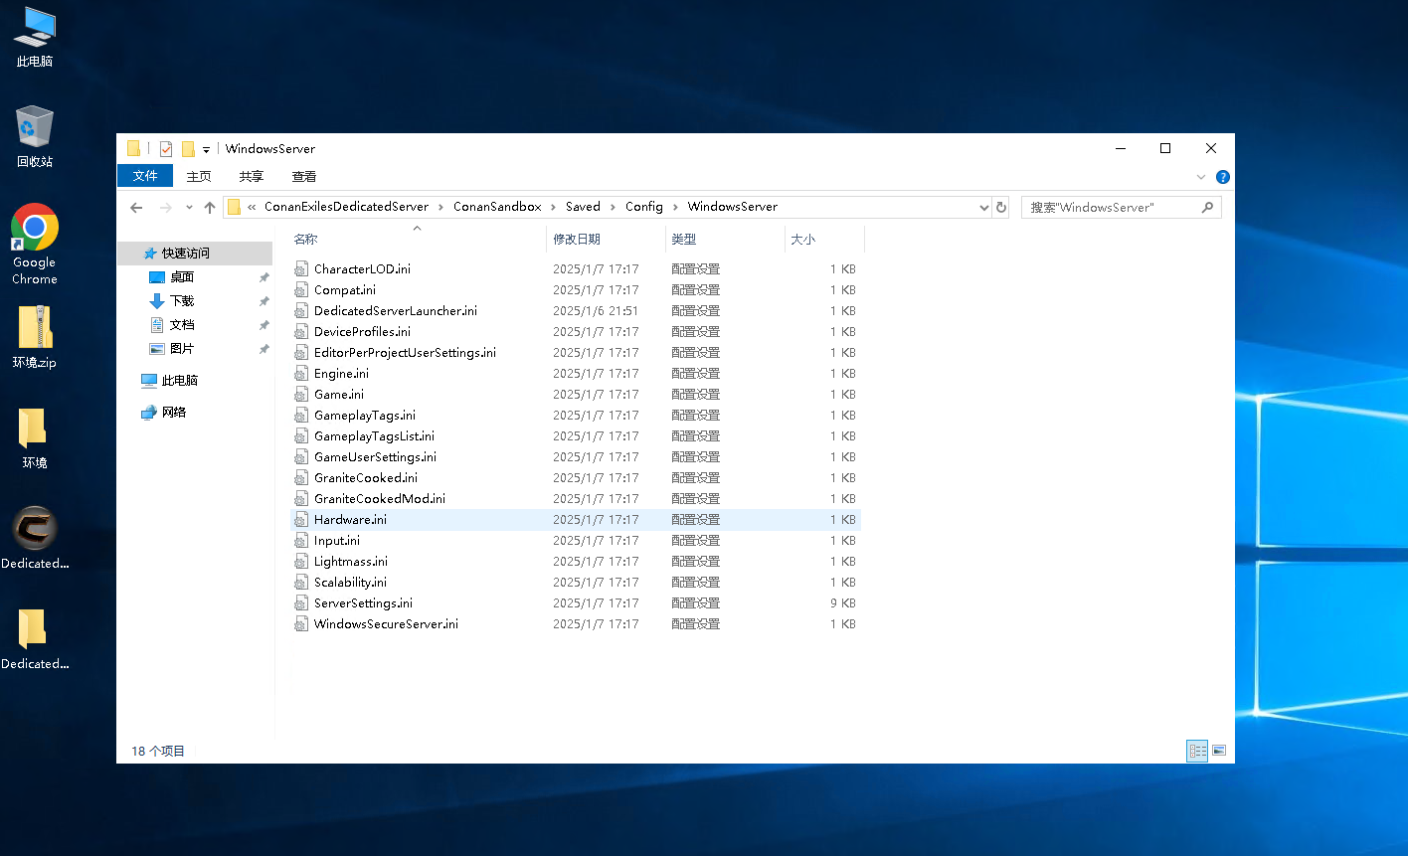Viewport: 1408px width, 856px height.
Task: Select the CharacterLOD.ini file
Action: point(362,269)
